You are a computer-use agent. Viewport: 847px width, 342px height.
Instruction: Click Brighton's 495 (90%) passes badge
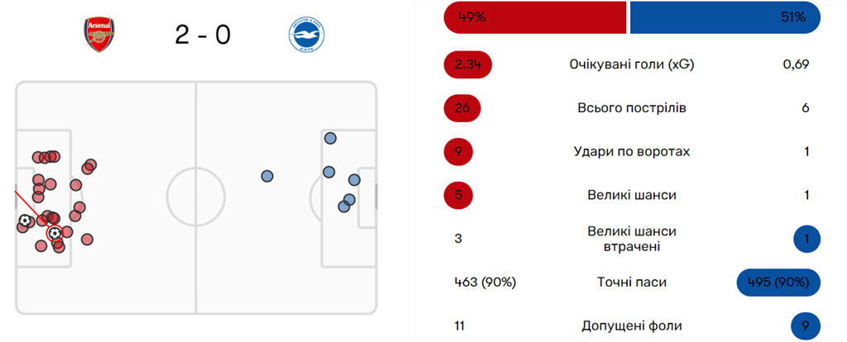pos(778,283)
